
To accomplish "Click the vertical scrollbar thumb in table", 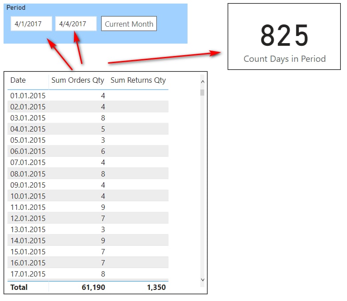I will pos(202,92).
